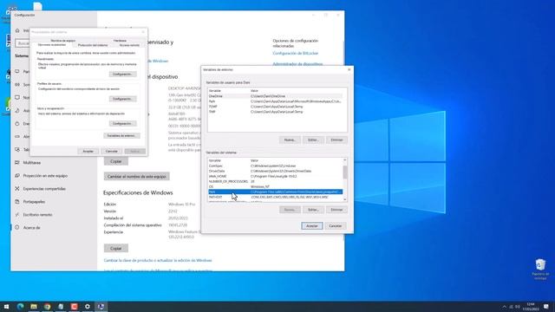Click system variables scrollbar up arrow
The height and width of the screenshot is (312, 555).
click(x=345, y=160)
